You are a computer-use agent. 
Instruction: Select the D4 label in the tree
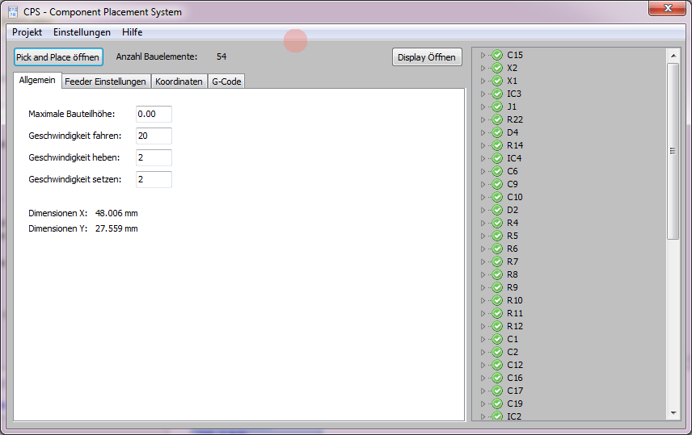[x=513, y=132]
